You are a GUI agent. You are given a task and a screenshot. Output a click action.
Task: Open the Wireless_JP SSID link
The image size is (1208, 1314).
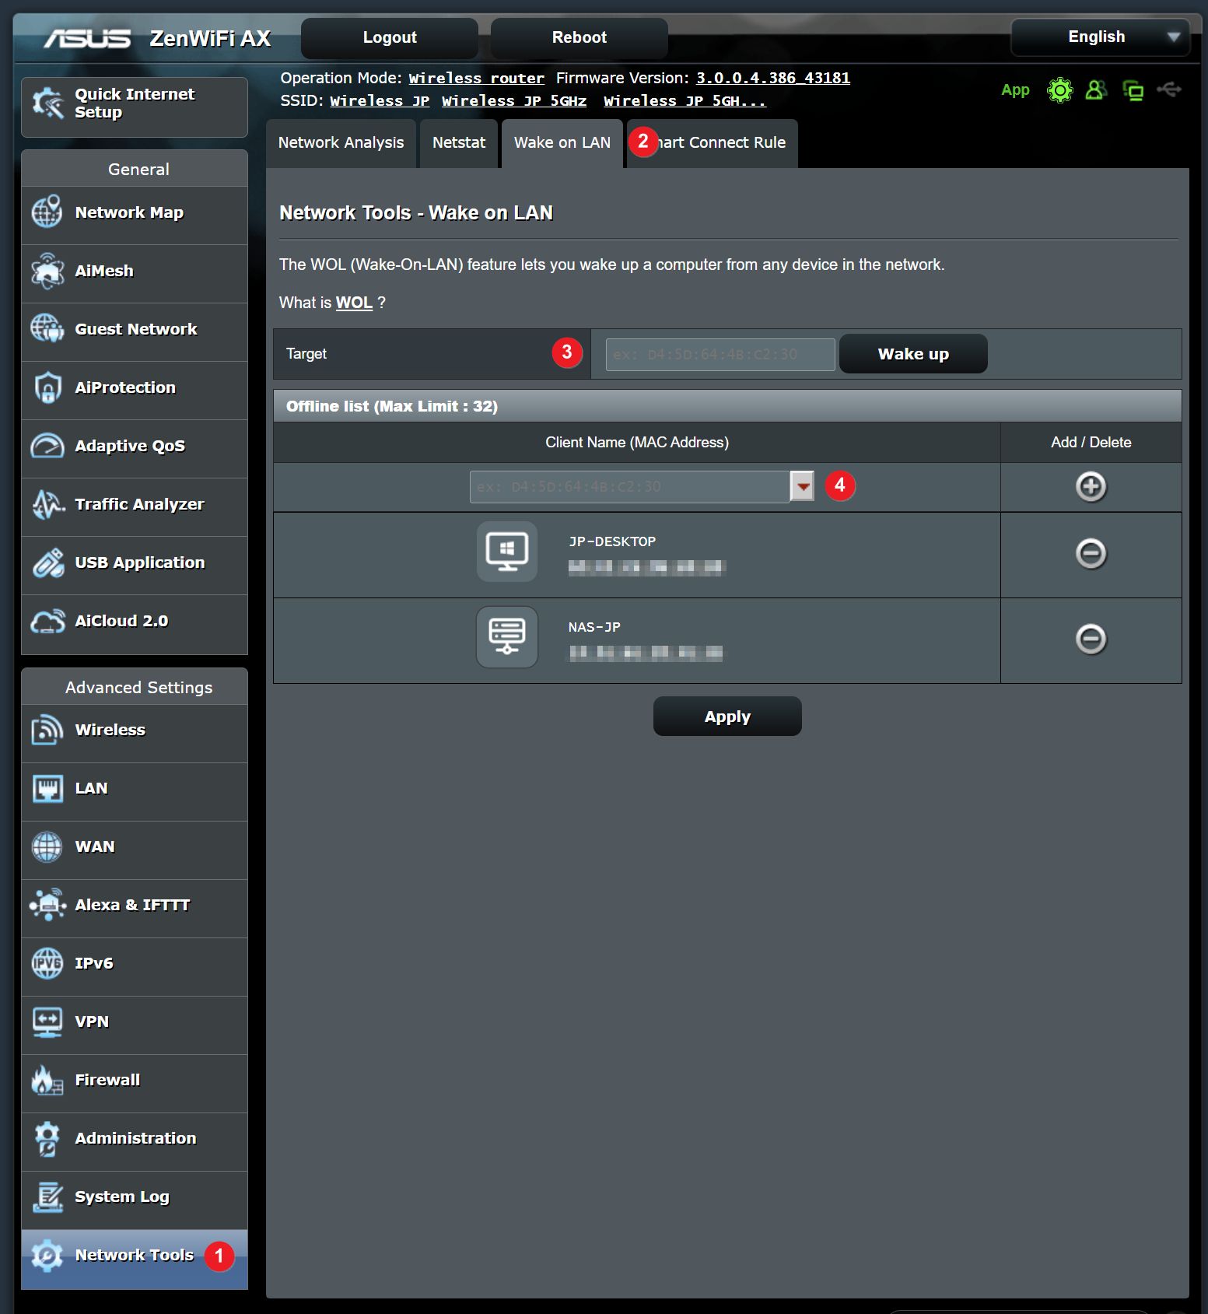(380, 100)
